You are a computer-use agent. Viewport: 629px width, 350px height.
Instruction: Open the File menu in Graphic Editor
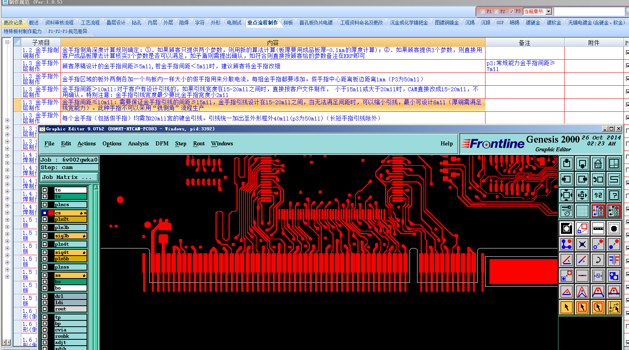[x=49, y=144]
